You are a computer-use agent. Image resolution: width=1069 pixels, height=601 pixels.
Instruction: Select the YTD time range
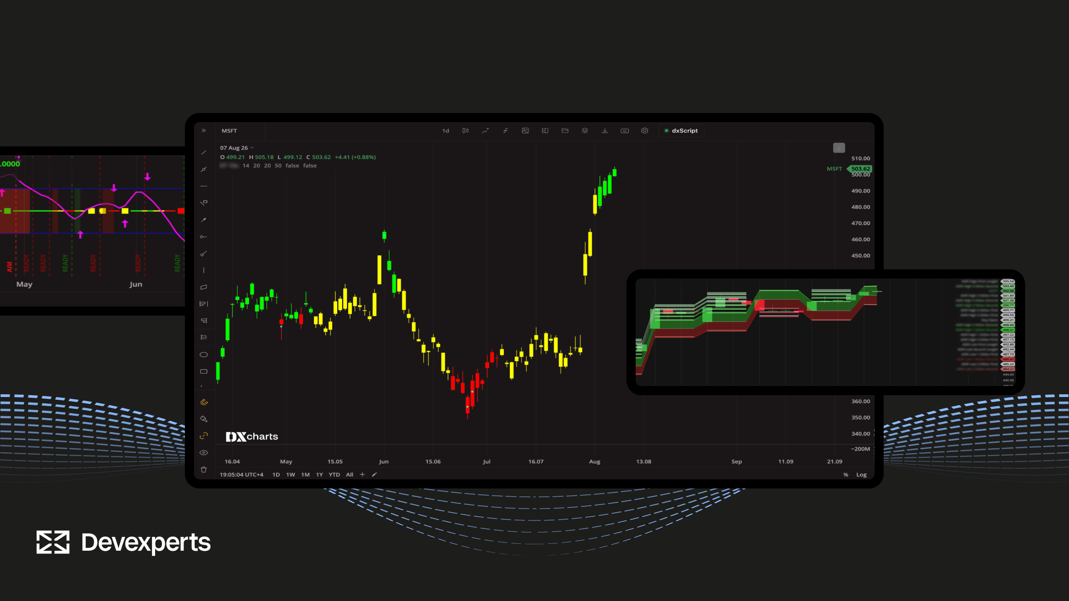(335, 475)
